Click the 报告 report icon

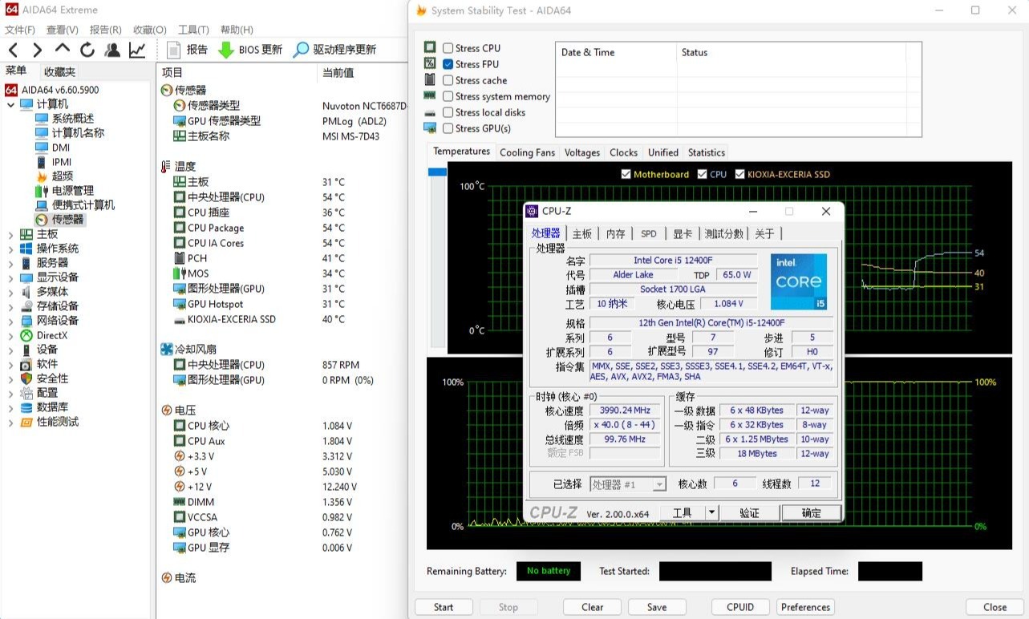coord(174,50)
